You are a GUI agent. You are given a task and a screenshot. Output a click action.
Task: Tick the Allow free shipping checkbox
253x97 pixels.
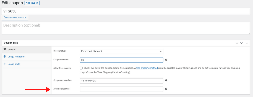pyautogui.click(x=81, y=68)
